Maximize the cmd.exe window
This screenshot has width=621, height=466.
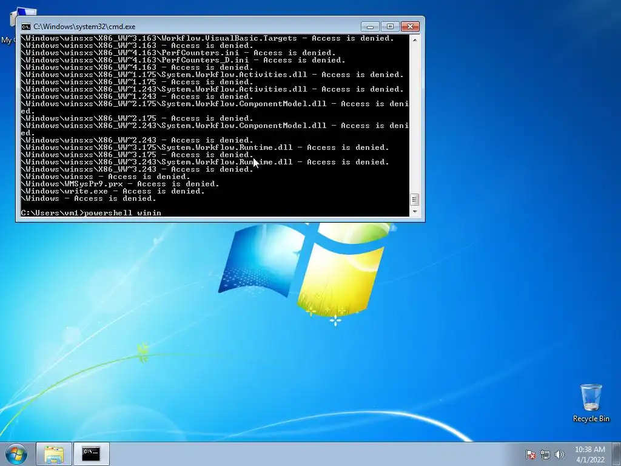tap(390, 27)
